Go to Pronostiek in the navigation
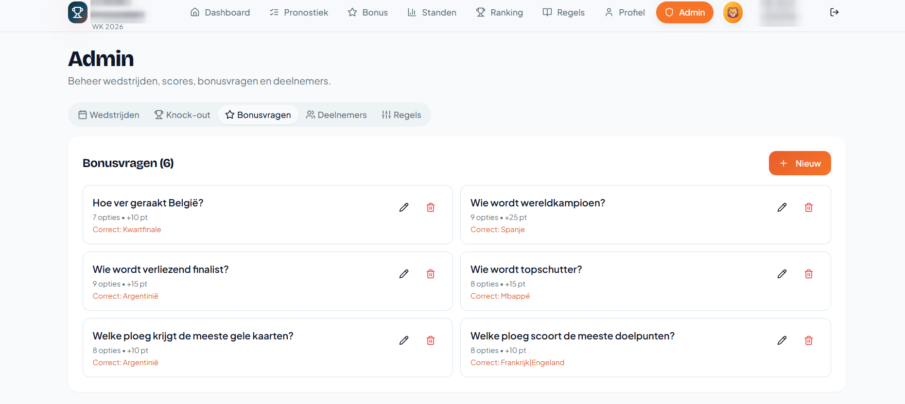905x404 pixels. [x=299, y=12]
